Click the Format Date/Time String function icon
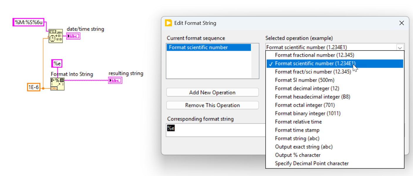The width and height of the screenshot is (413, 176). click(55, 36)
